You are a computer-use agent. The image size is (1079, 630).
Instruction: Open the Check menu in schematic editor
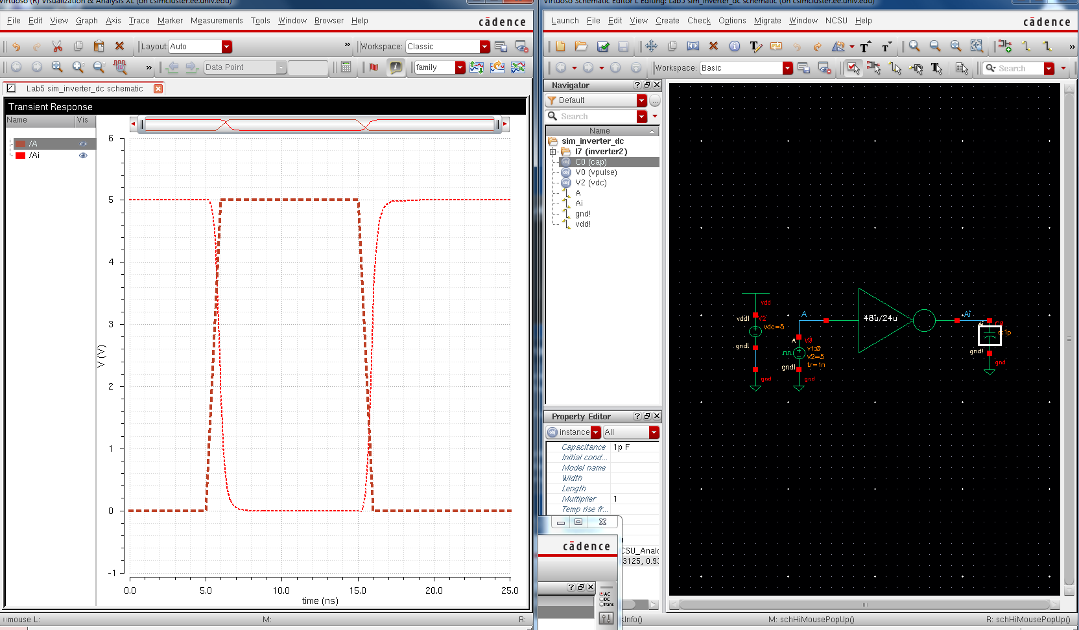tap(699, 21)
